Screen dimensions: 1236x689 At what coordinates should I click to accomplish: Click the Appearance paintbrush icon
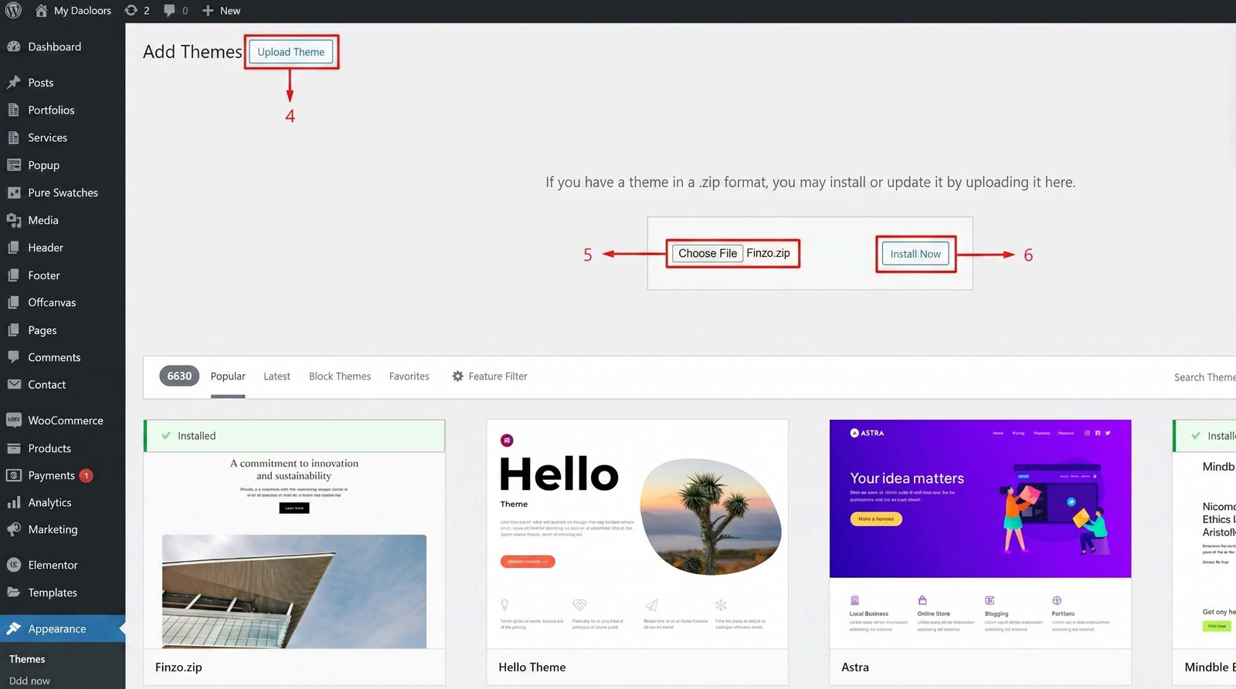pyautogui.click(x=13, y=629)
